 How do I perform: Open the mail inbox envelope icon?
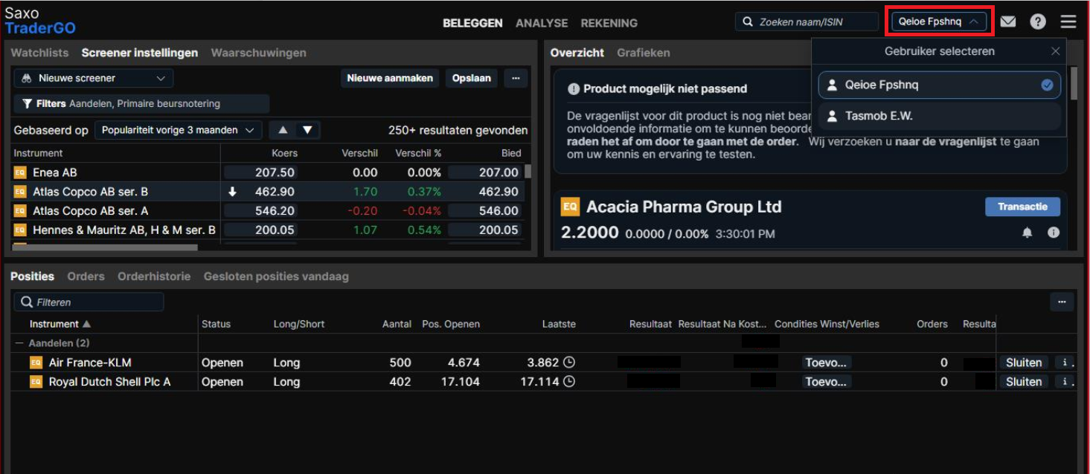pos(1007,22)
